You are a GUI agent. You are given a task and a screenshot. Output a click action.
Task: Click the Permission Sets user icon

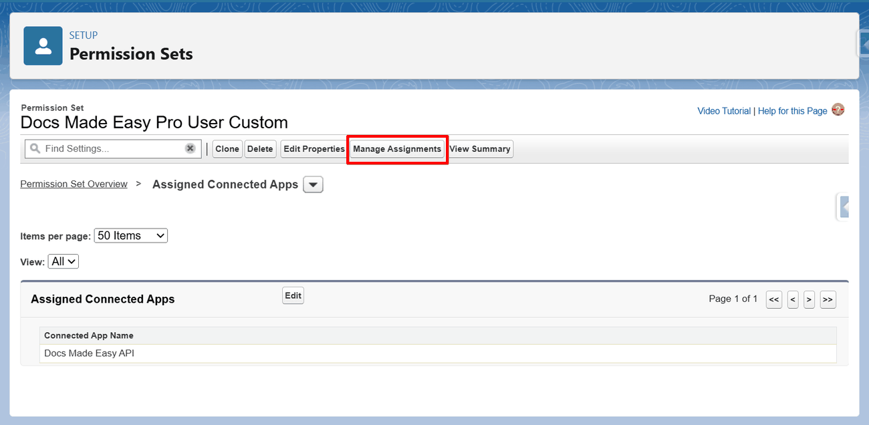(43, 46)
